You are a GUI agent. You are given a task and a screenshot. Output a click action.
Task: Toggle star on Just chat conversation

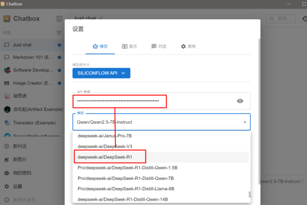coord(59,45)
